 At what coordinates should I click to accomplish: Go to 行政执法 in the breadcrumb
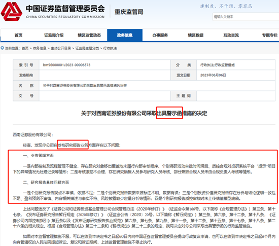[x=110, y=48]
